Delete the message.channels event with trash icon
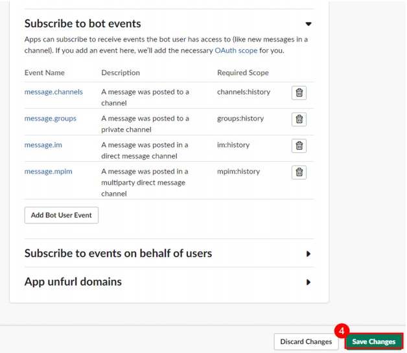 [299, 93]
